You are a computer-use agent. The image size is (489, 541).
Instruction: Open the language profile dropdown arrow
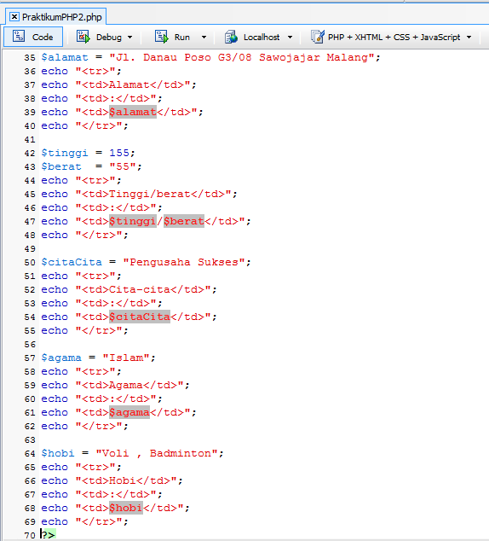[x=469, y=37]
